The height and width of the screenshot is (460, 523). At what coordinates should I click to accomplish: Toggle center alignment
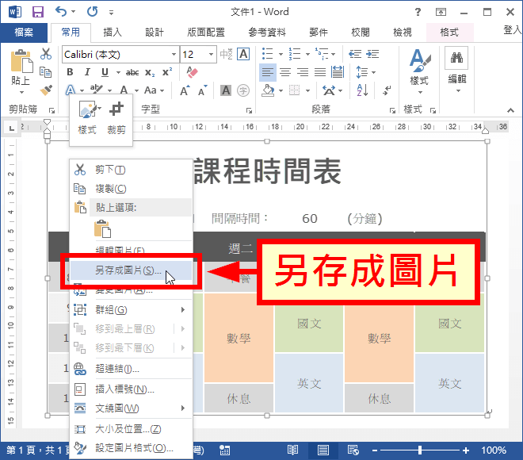pyautogui.click(x=285, y=72)
